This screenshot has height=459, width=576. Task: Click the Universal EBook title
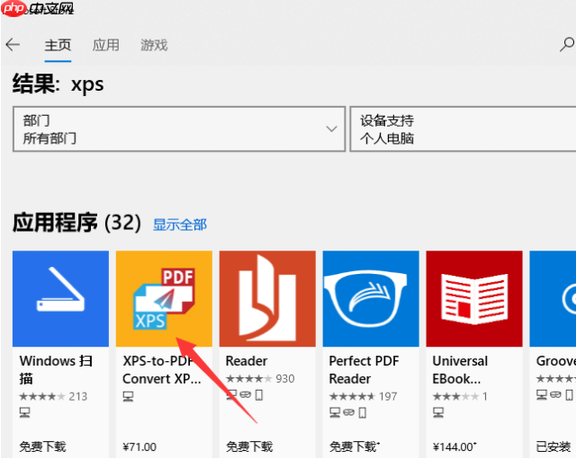click(x=460, y=369)
